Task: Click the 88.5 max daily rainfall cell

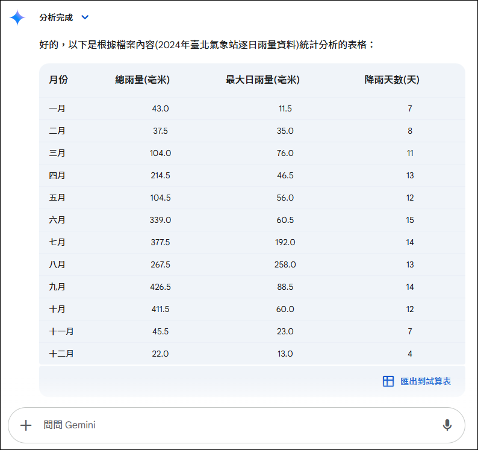Action: click(x=285, y=287)
